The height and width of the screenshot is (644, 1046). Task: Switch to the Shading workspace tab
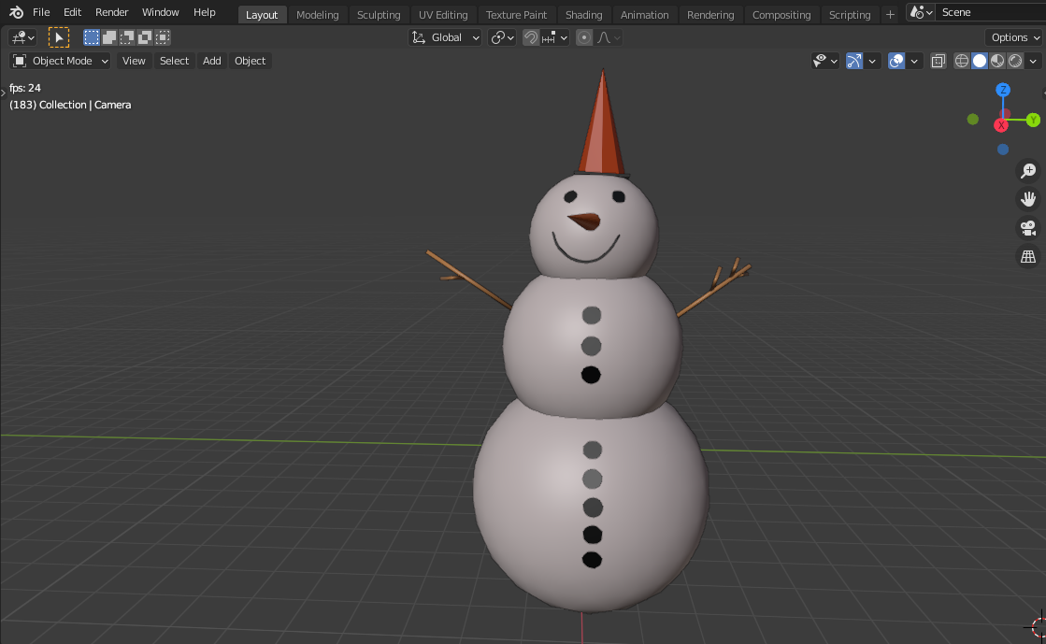[583, 15]
